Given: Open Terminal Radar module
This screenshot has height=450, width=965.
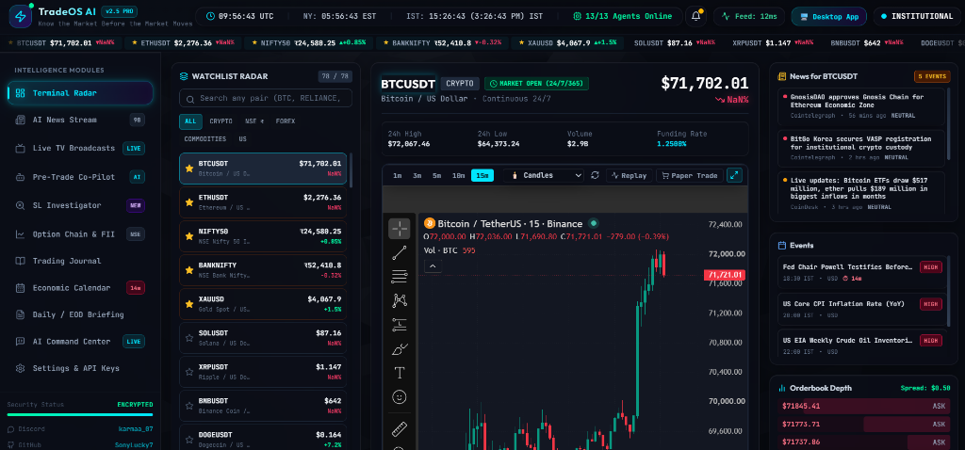Looking at the screenshot, I should point(80,93).
